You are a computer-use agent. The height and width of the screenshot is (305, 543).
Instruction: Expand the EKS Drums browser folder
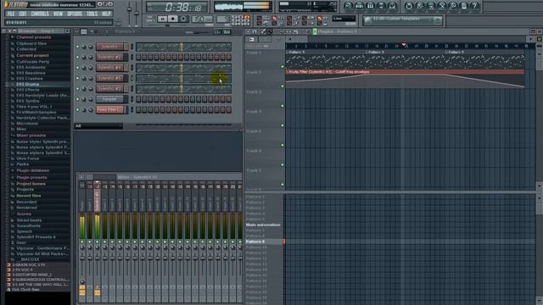[x=27, y=84]
